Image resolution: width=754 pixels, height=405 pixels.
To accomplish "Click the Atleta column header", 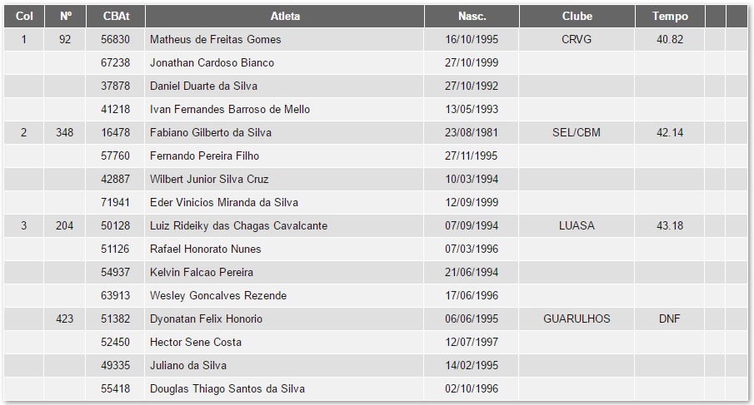I will point(285,16).
